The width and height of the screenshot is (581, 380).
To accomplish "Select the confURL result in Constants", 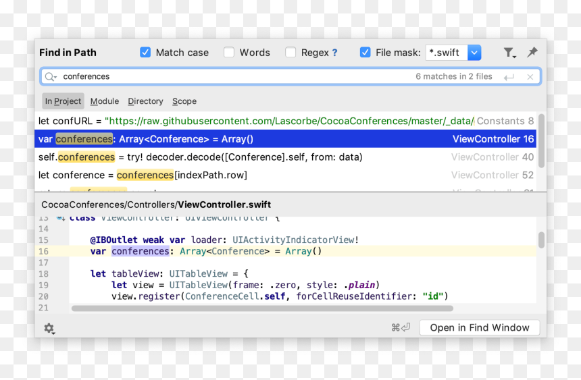I will (x=285, y=121).
